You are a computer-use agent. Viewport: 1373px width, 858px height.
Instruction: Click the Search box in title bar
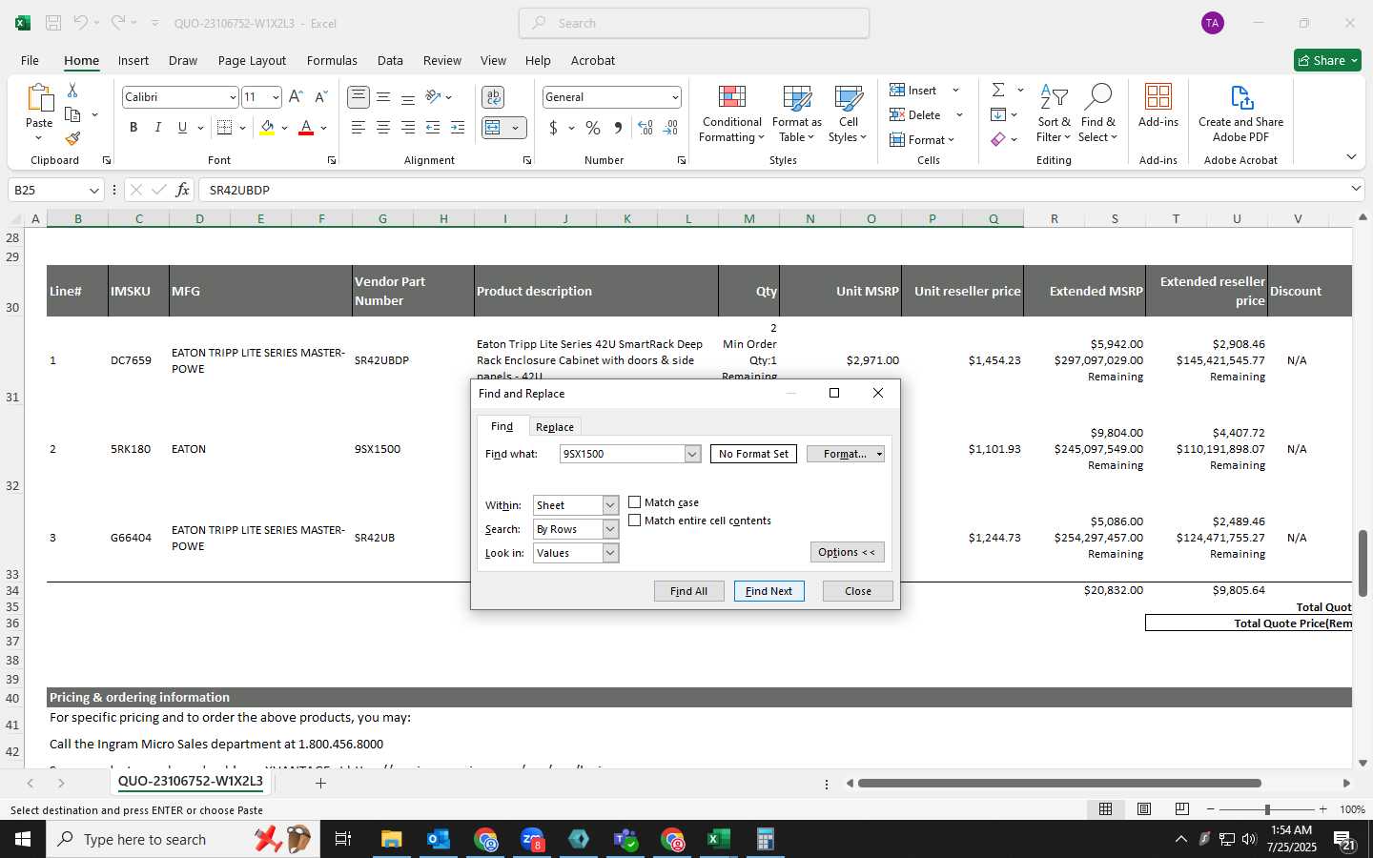(694, 23)
